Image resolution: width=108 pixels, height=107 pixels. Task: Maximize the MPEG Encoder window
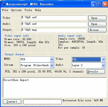pos(99,4)
